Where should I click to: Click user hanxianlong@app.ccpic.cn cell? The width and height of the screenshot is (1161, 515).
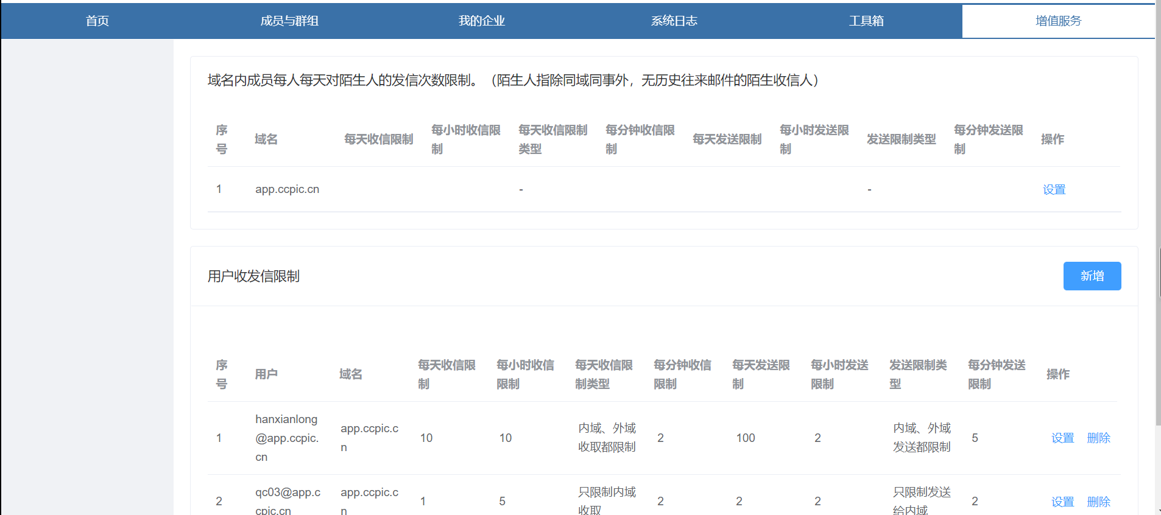pos(287,438)
